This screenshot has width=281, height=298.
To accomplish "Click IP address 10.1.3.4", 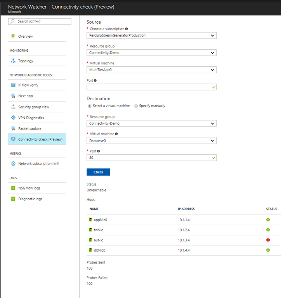I will (x=184, y=240).
